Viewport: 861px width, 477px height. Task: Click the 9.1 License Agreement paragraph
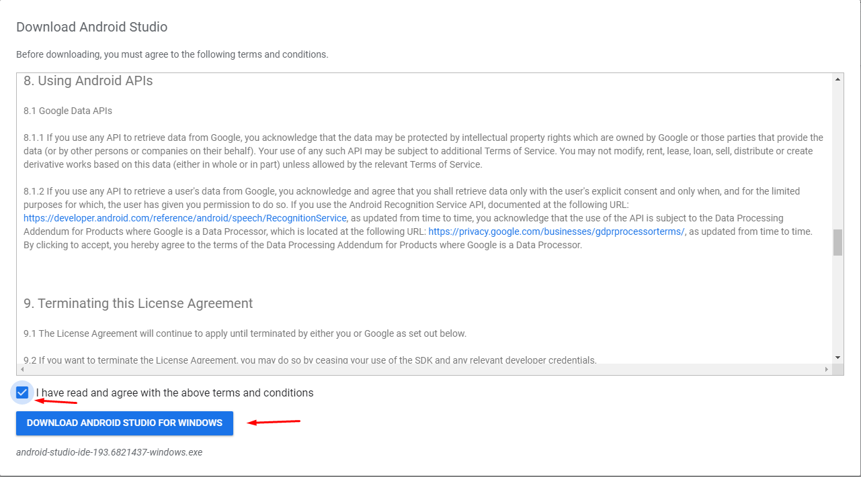[x=245, y=333]
